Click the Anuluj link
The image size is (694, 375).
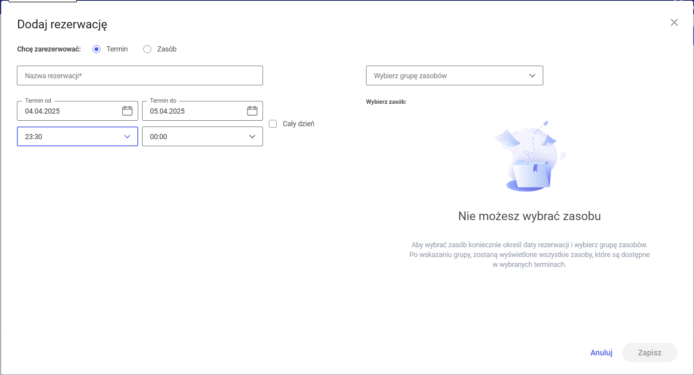point(601,353)
